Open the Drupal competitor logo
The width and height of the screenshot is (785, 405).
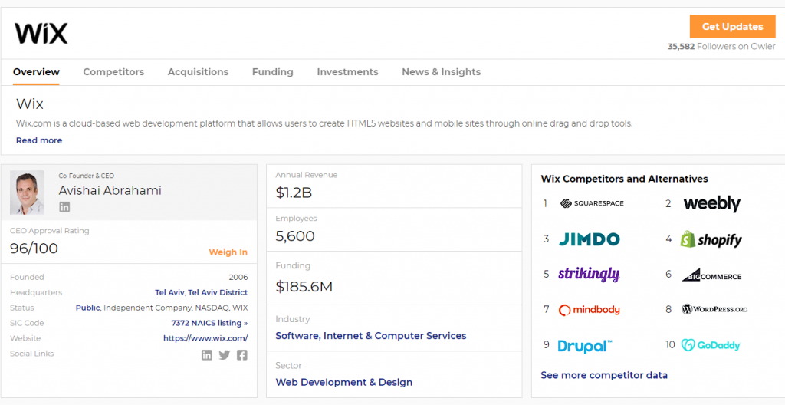pyautogui.click(x=585, y=346)
